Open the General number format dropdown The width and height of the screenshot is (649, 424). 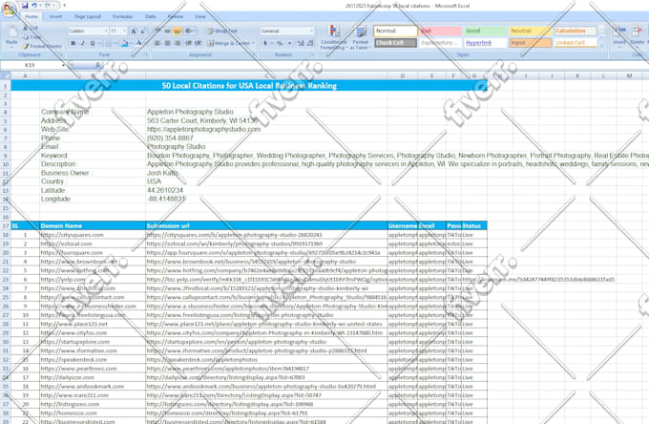tap(311, 32)
